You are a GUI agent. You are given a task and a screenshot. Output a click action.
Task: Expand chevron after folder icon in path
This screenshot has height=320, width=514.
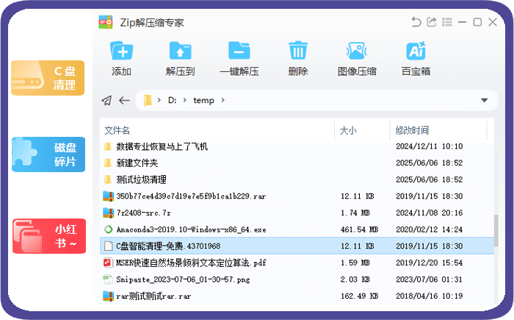pyautogui.click(x=159, y=100)
